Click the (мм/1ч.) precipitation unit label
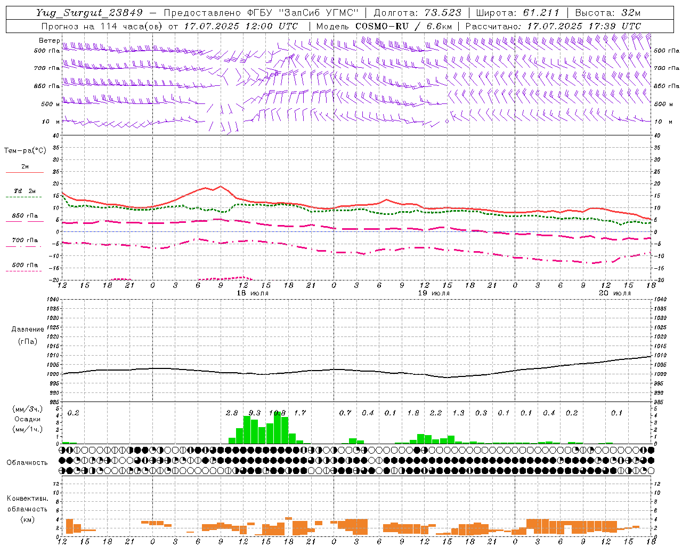Viewport: 682px width, 546px height. [27, 429]
